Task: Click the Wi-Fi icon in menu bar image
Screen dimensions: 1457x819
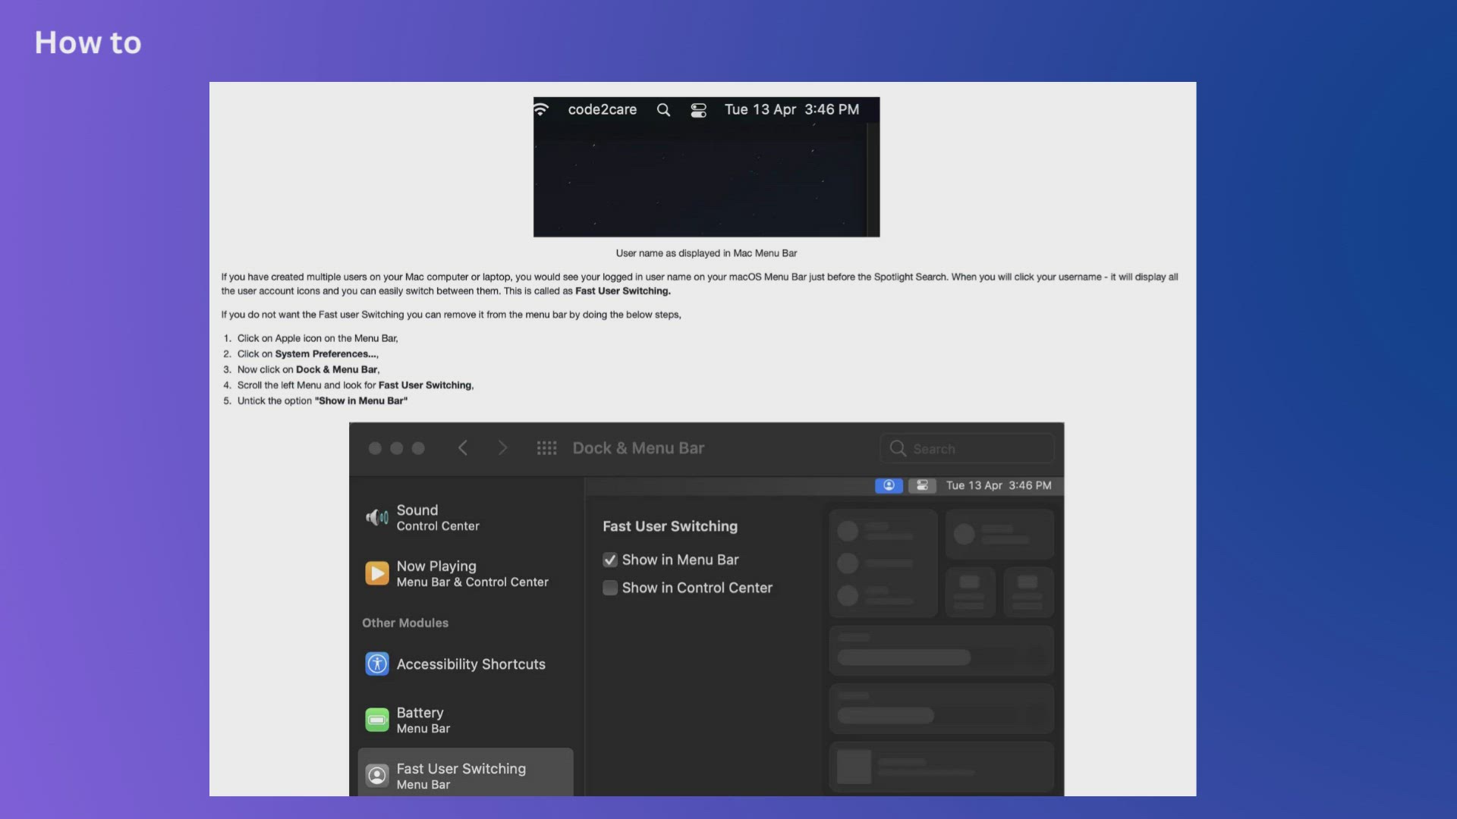Action: 541,110
